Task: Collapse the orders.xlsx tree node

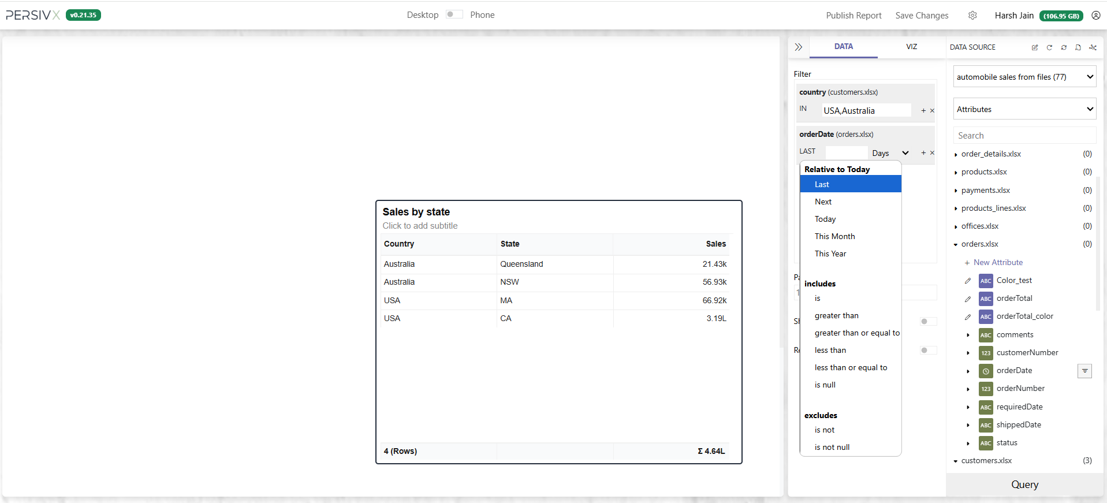Action: (956, 244)
